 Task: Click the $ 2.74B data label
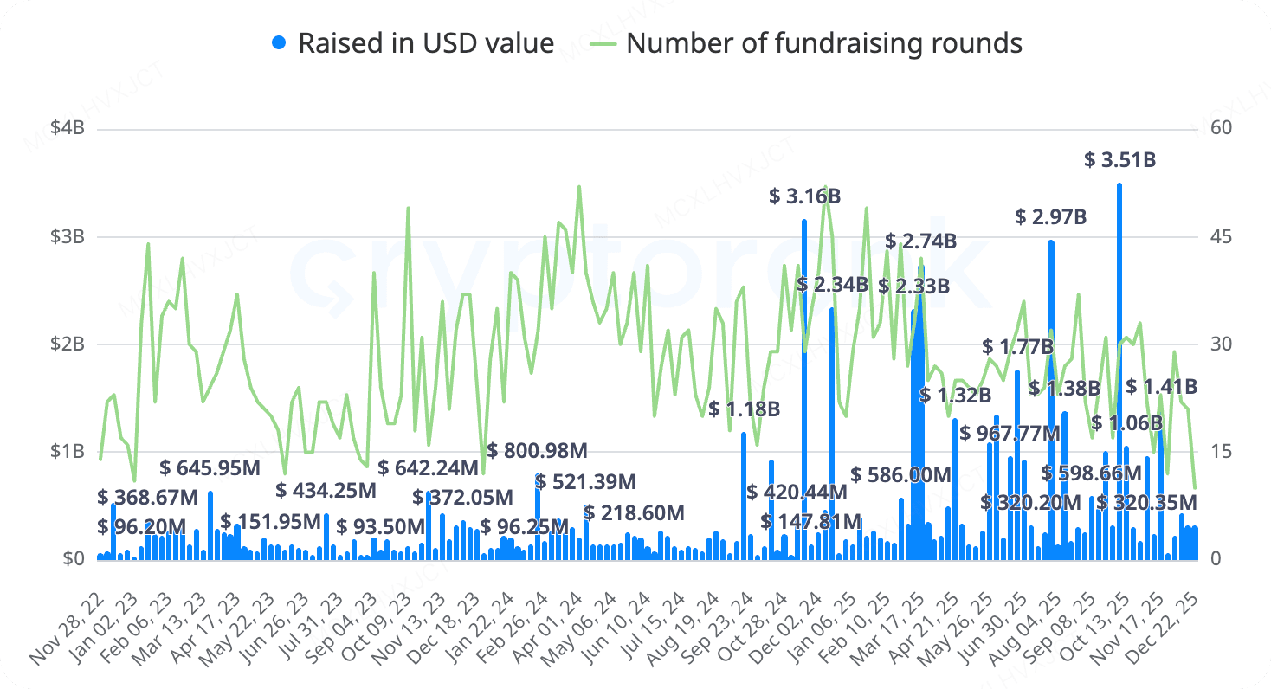(920, 241)
